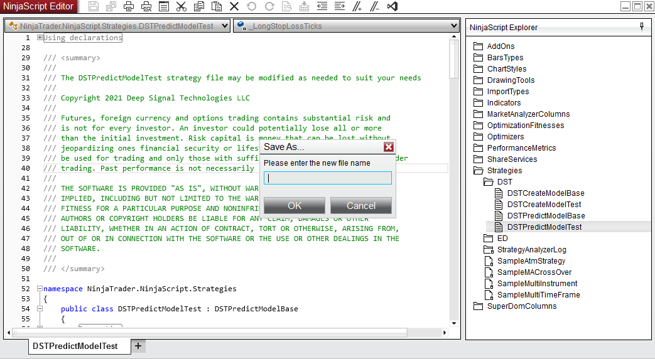
Task: Click the Comment Selection slashes-plus icon
Action: click(x=357, y=6)
